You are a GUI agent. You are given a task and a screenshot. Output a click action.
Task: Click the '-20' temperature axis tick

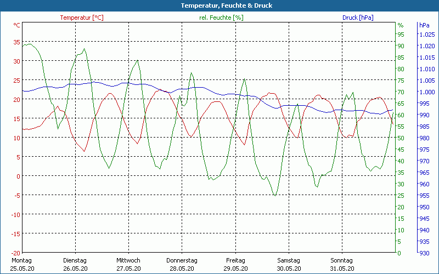[x=16, y=253]
